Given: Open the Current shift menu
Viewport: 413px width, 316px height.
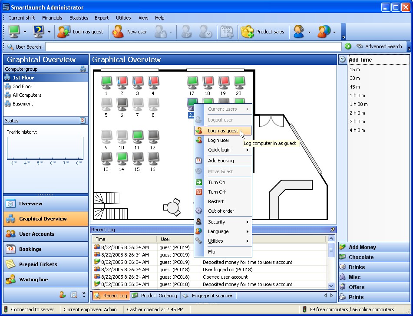Looking at the screenshot, I should click(x=22, y=18).
